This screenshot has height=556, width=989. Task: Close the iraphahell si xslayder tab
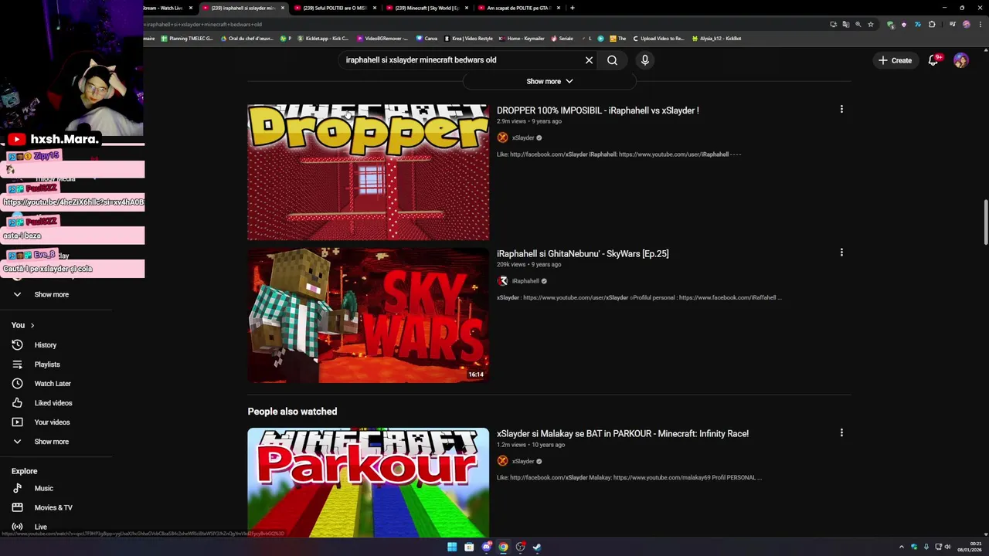282,8
